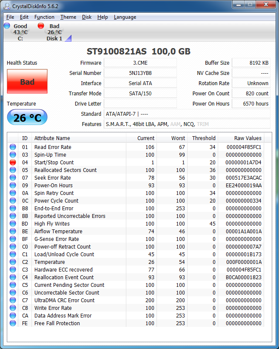
Task: Click the red status orb for Disk 1
Action: click(41, 26)
